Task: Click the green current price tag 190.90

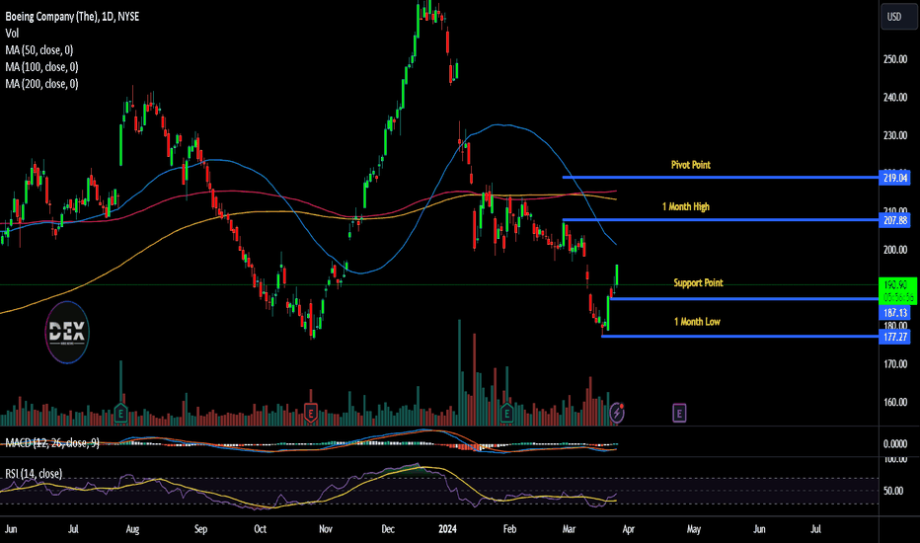Action: [897, 290]
